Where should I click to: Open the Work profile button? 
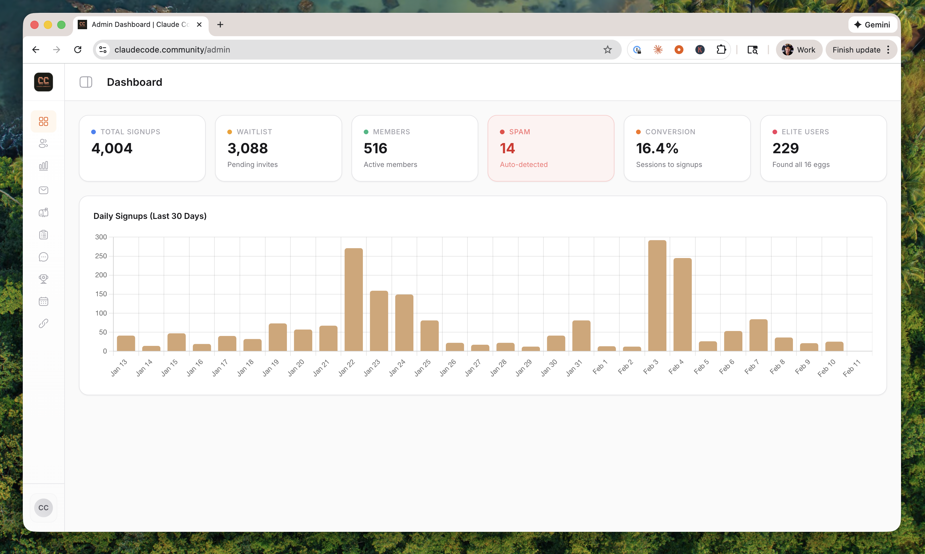(x=799, y=50)
